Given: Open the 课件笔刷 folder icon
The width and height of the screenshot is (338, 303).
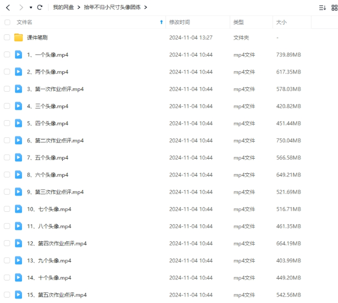Looking at the screenshot, I should (19, 38).
